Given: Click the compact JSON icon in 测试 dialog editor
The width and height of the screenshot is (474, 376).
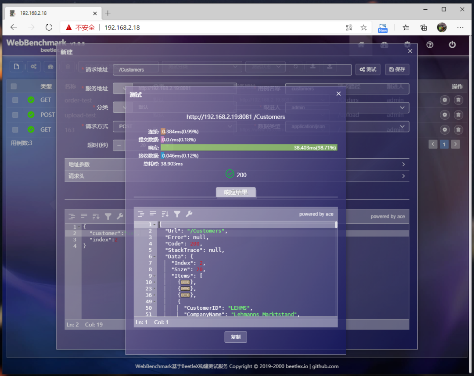Looking at the screenshot, I should click(153, 214).
